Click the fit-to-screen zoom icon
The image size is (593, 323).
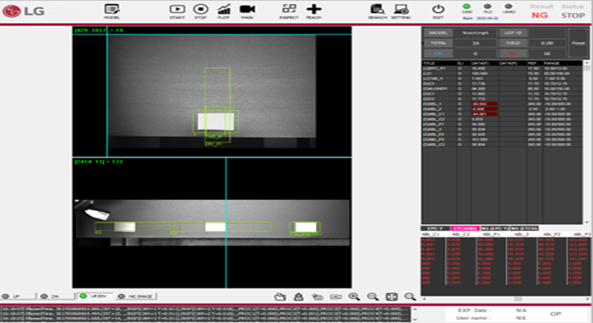coord(391,296)
